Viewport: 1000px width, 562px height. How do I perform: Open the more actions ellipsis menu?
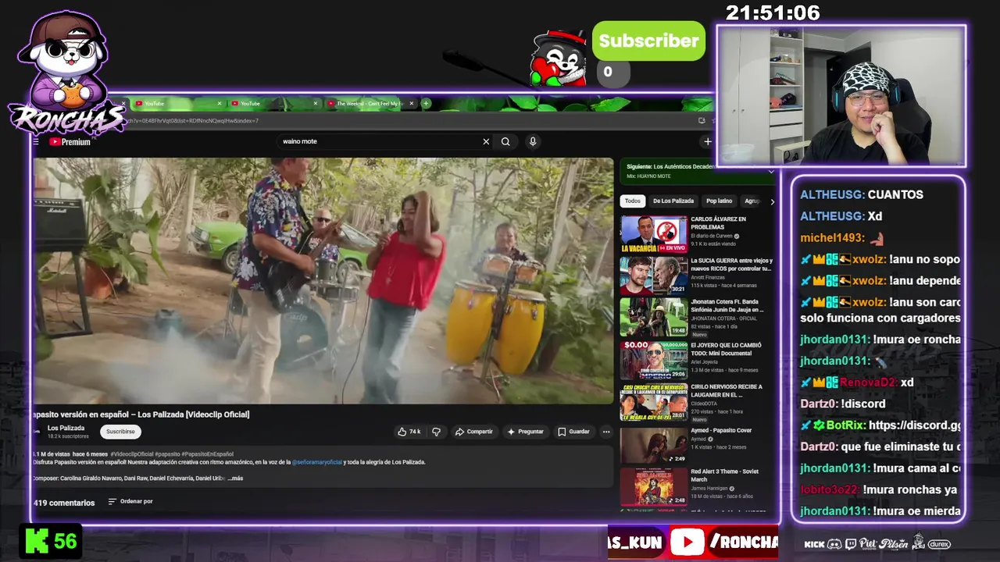click(x=605, y=432)
